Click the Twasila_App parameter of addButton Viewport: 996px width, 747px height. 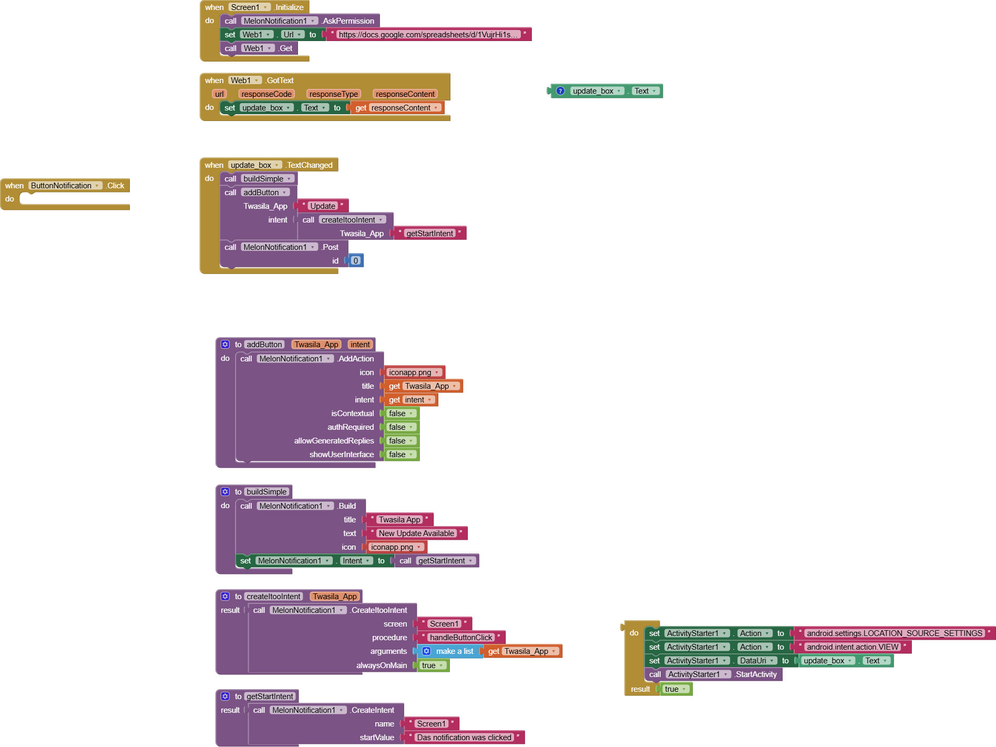click(x=316, y=345)
